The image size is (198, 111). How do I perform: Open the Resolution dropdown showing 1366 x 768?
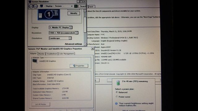[63, 33]
